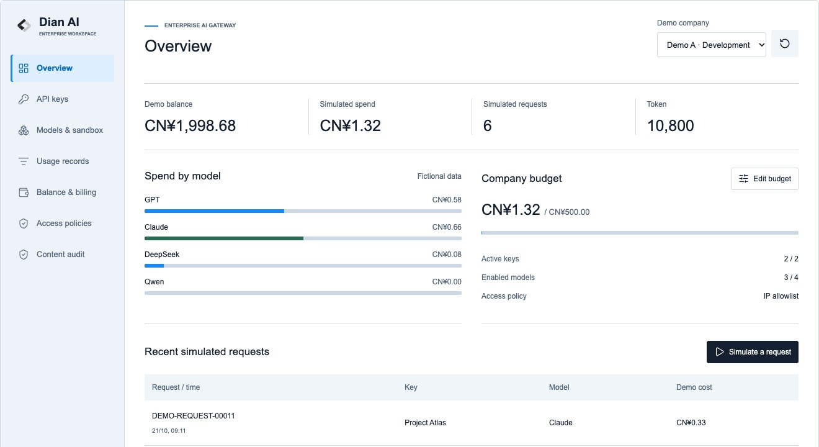Open the Usage records label

(x=63, y=161)
